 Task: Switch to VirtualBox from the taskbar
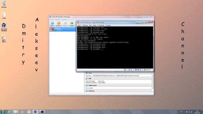[x=35, y=112]
